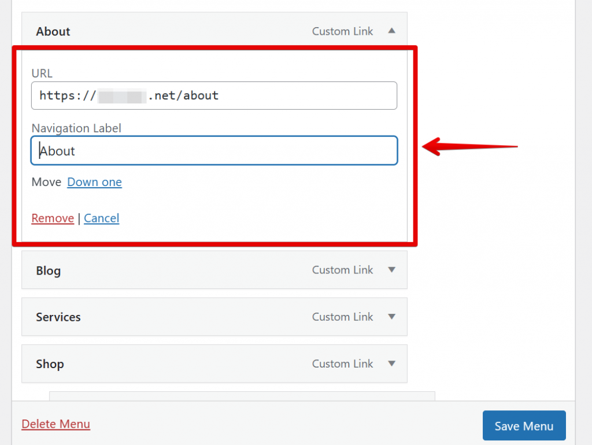The image size is (592, 445).
Task: Click the chevron arrow next to Shop
Action: tap(391, 364)
